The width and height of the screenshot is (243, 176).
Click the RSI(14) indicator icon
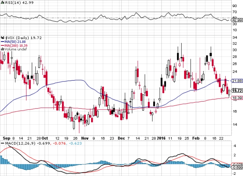tap(2, 3)
